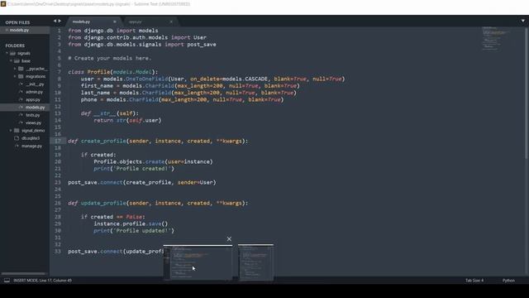Screen dimensions: 529x298
Task: Click post_save on import line 3
Action: 202,45
